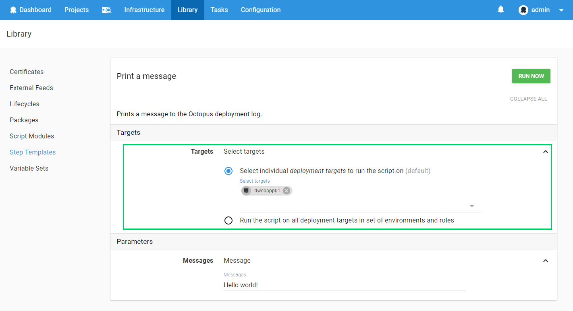573x311 pixels.
Task: Click the Octopus logo next to Dashboard
Action: pos(13,10)
